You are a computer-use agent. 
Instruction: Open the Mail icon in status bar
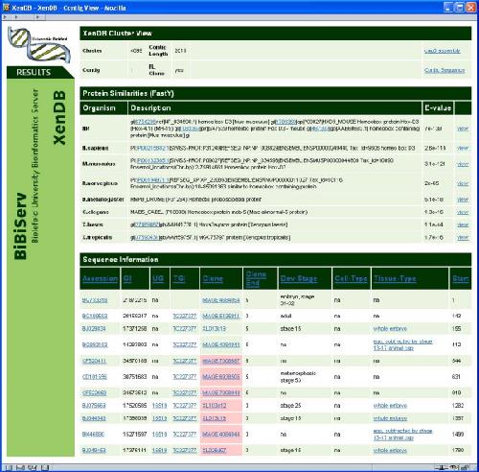click(20, 468)
